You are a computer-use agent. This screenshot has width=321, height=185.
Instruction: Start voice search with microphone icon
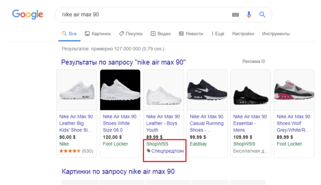coord(249,15)
